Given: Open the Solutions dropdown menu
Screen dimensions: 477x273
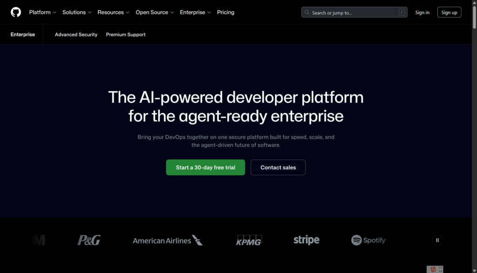Looking at the screenshot, I should point(77,12).
